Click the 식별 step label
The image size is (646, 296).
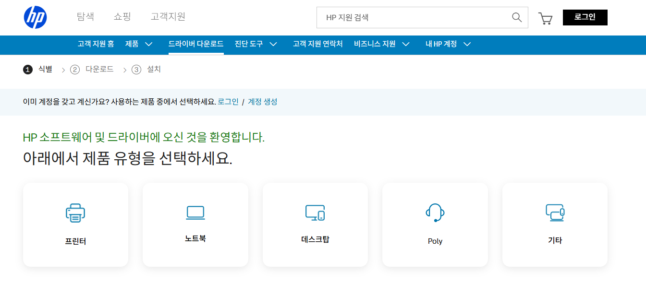tap(45, 69)
